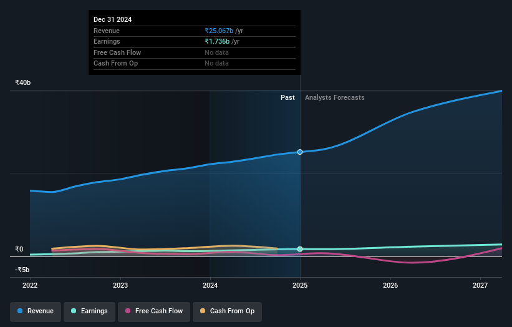Click the ₹40b y-axis label
This screenshot has height=327, width=512.
tap(23, 82)
